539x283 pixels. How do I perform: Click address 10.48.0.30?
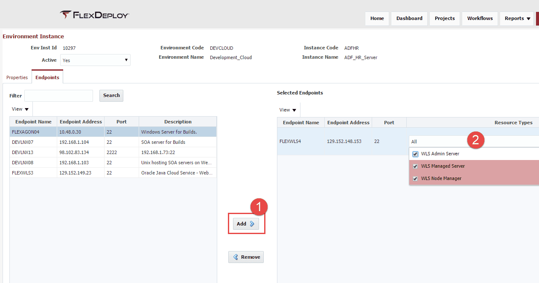(70, 132)
